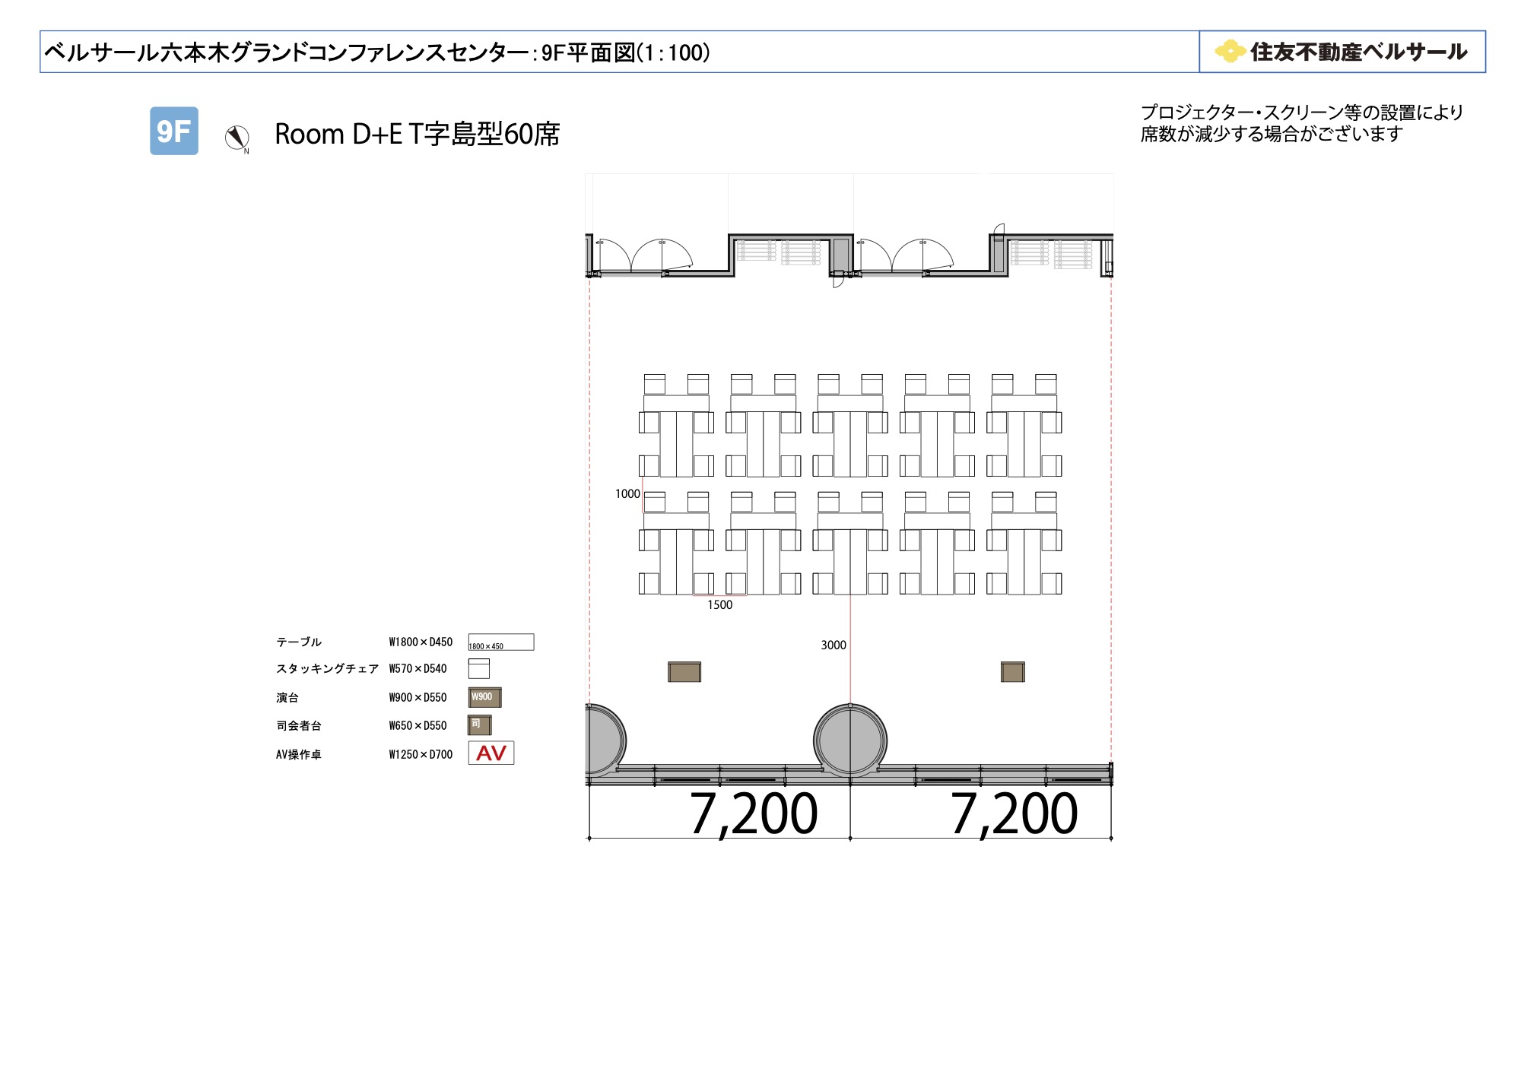Click the header title 'ベルサール六本木グランドコンファレンスセンター'
This screenshot has height=1075, width=1521.
[286, 52]
